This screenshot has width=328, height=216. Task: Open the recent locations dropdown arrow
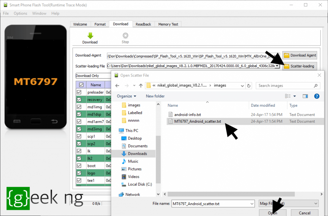click(x=134, y=86)
